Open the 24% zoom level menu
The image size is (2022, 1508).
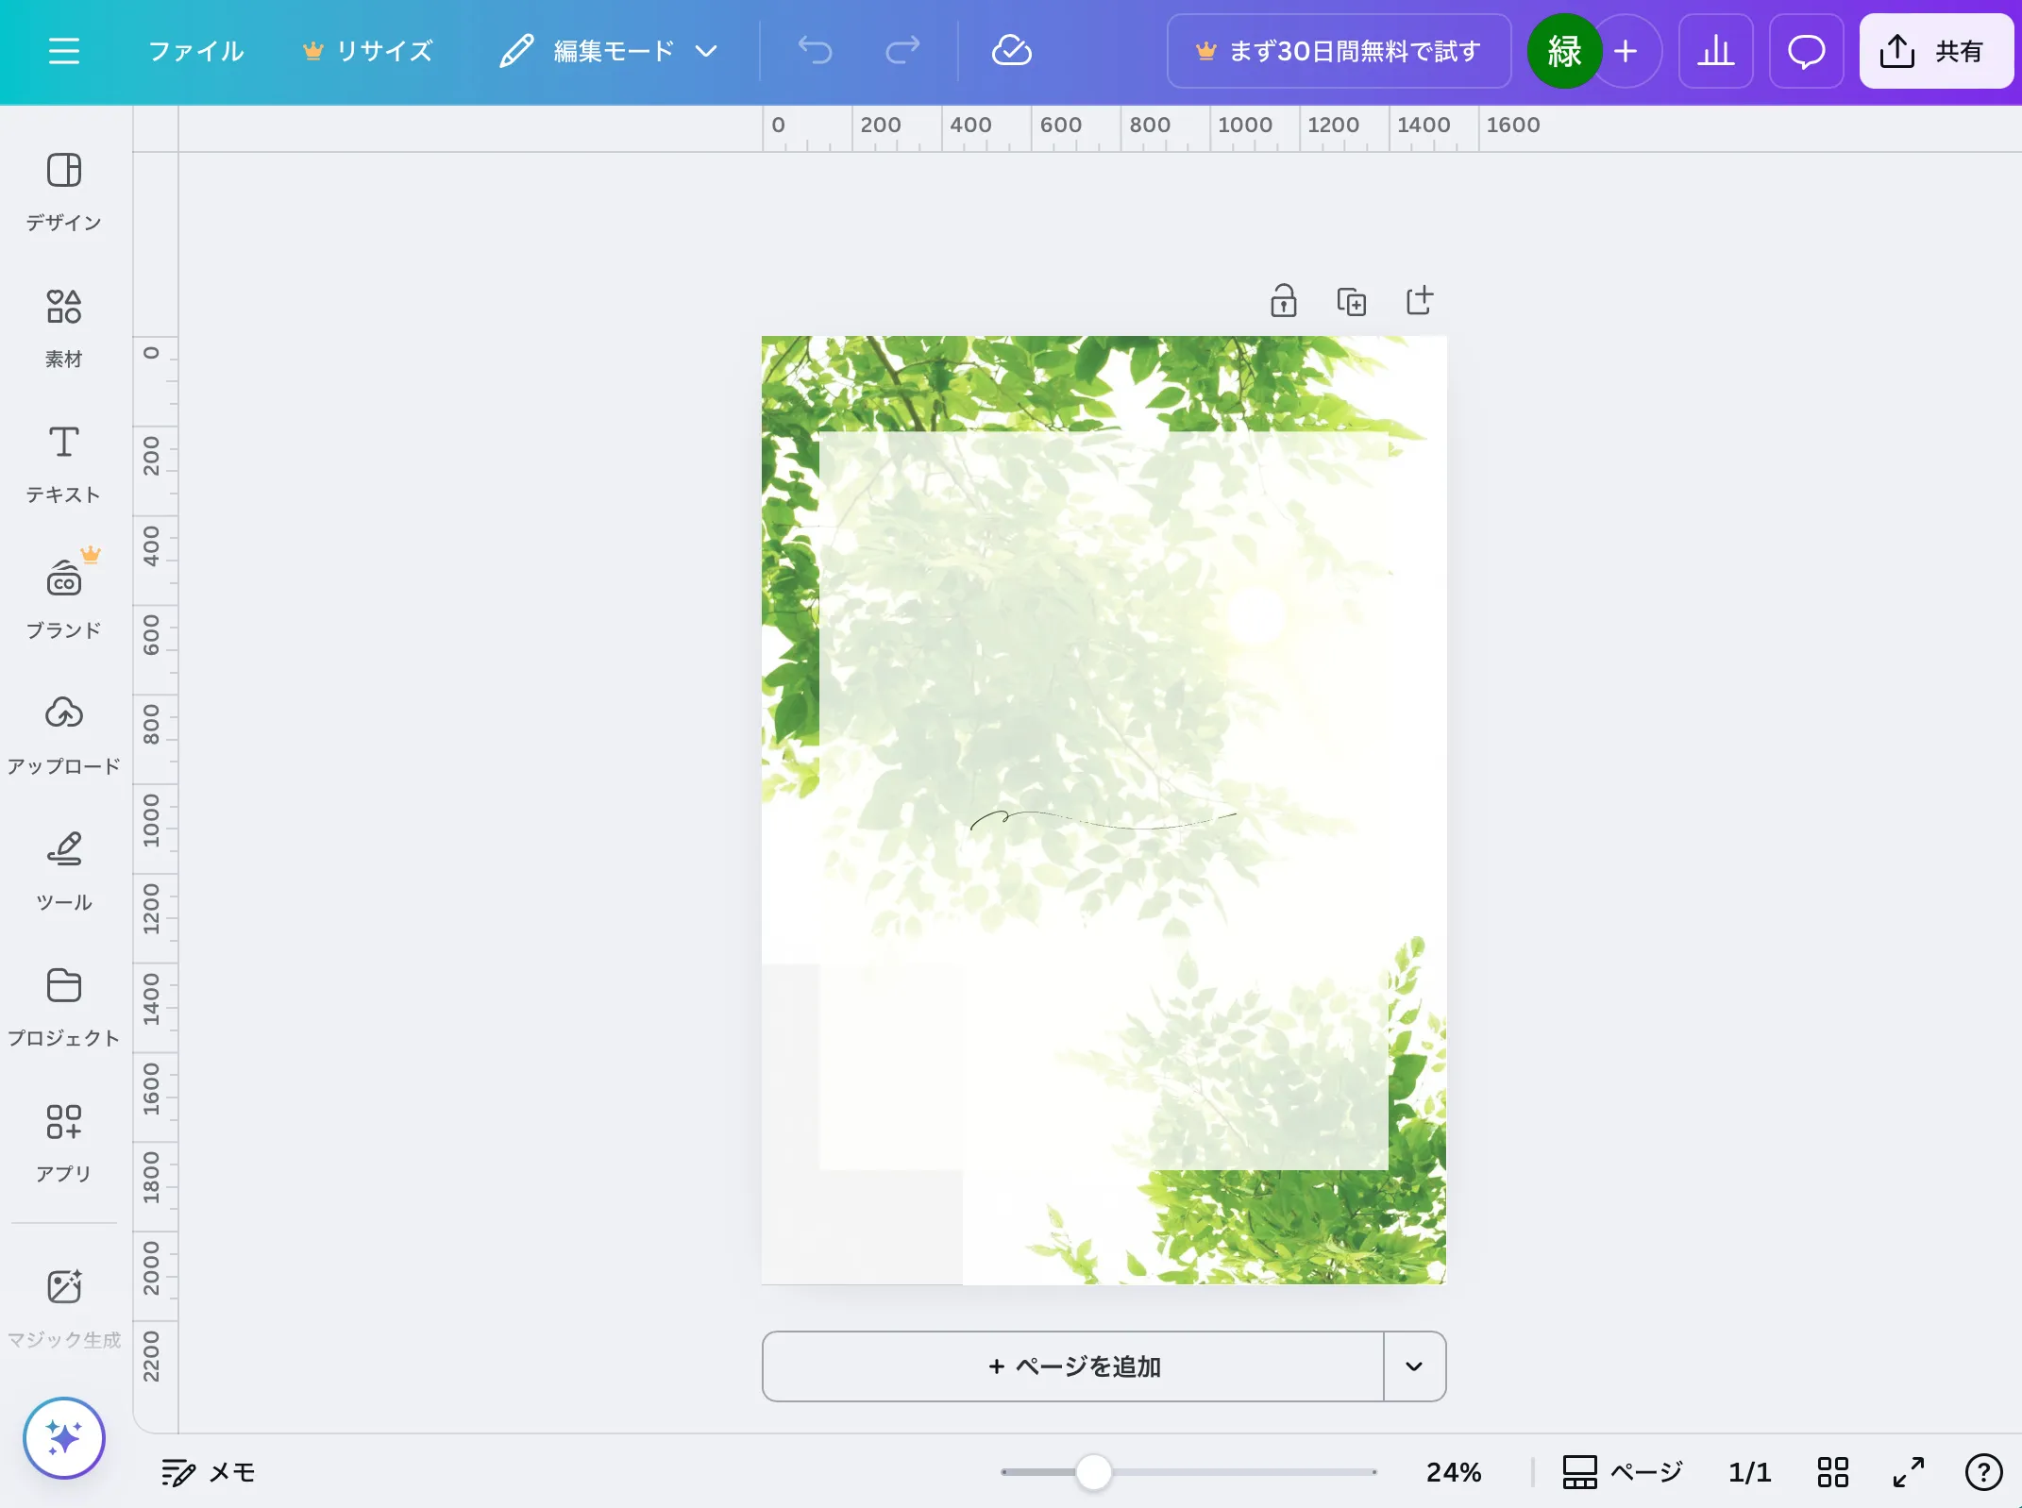click(1453, 1471)
